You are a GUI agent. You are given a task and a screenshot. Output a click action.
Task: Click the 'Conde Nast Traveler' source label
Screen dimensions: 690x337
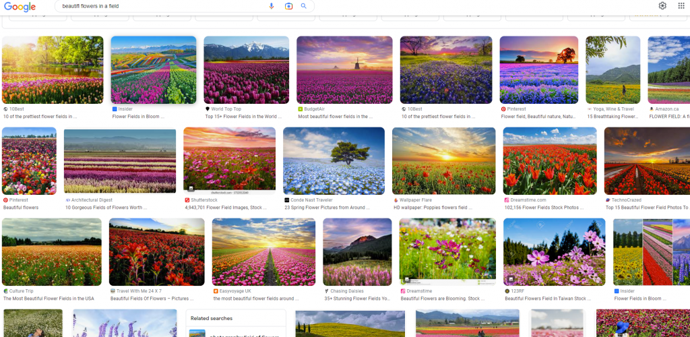pyautogui.click(x=311, y=200)
